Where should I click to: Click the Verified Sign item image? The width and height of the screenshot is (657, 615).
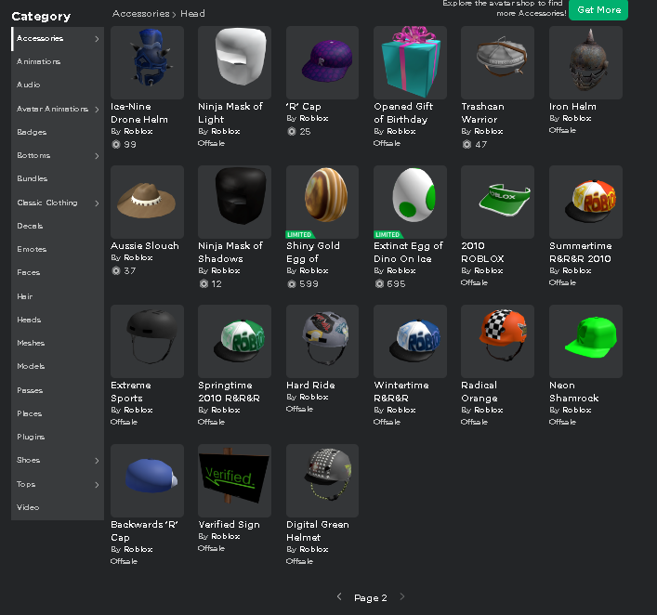pyautogui.click(x=234, y=480)
